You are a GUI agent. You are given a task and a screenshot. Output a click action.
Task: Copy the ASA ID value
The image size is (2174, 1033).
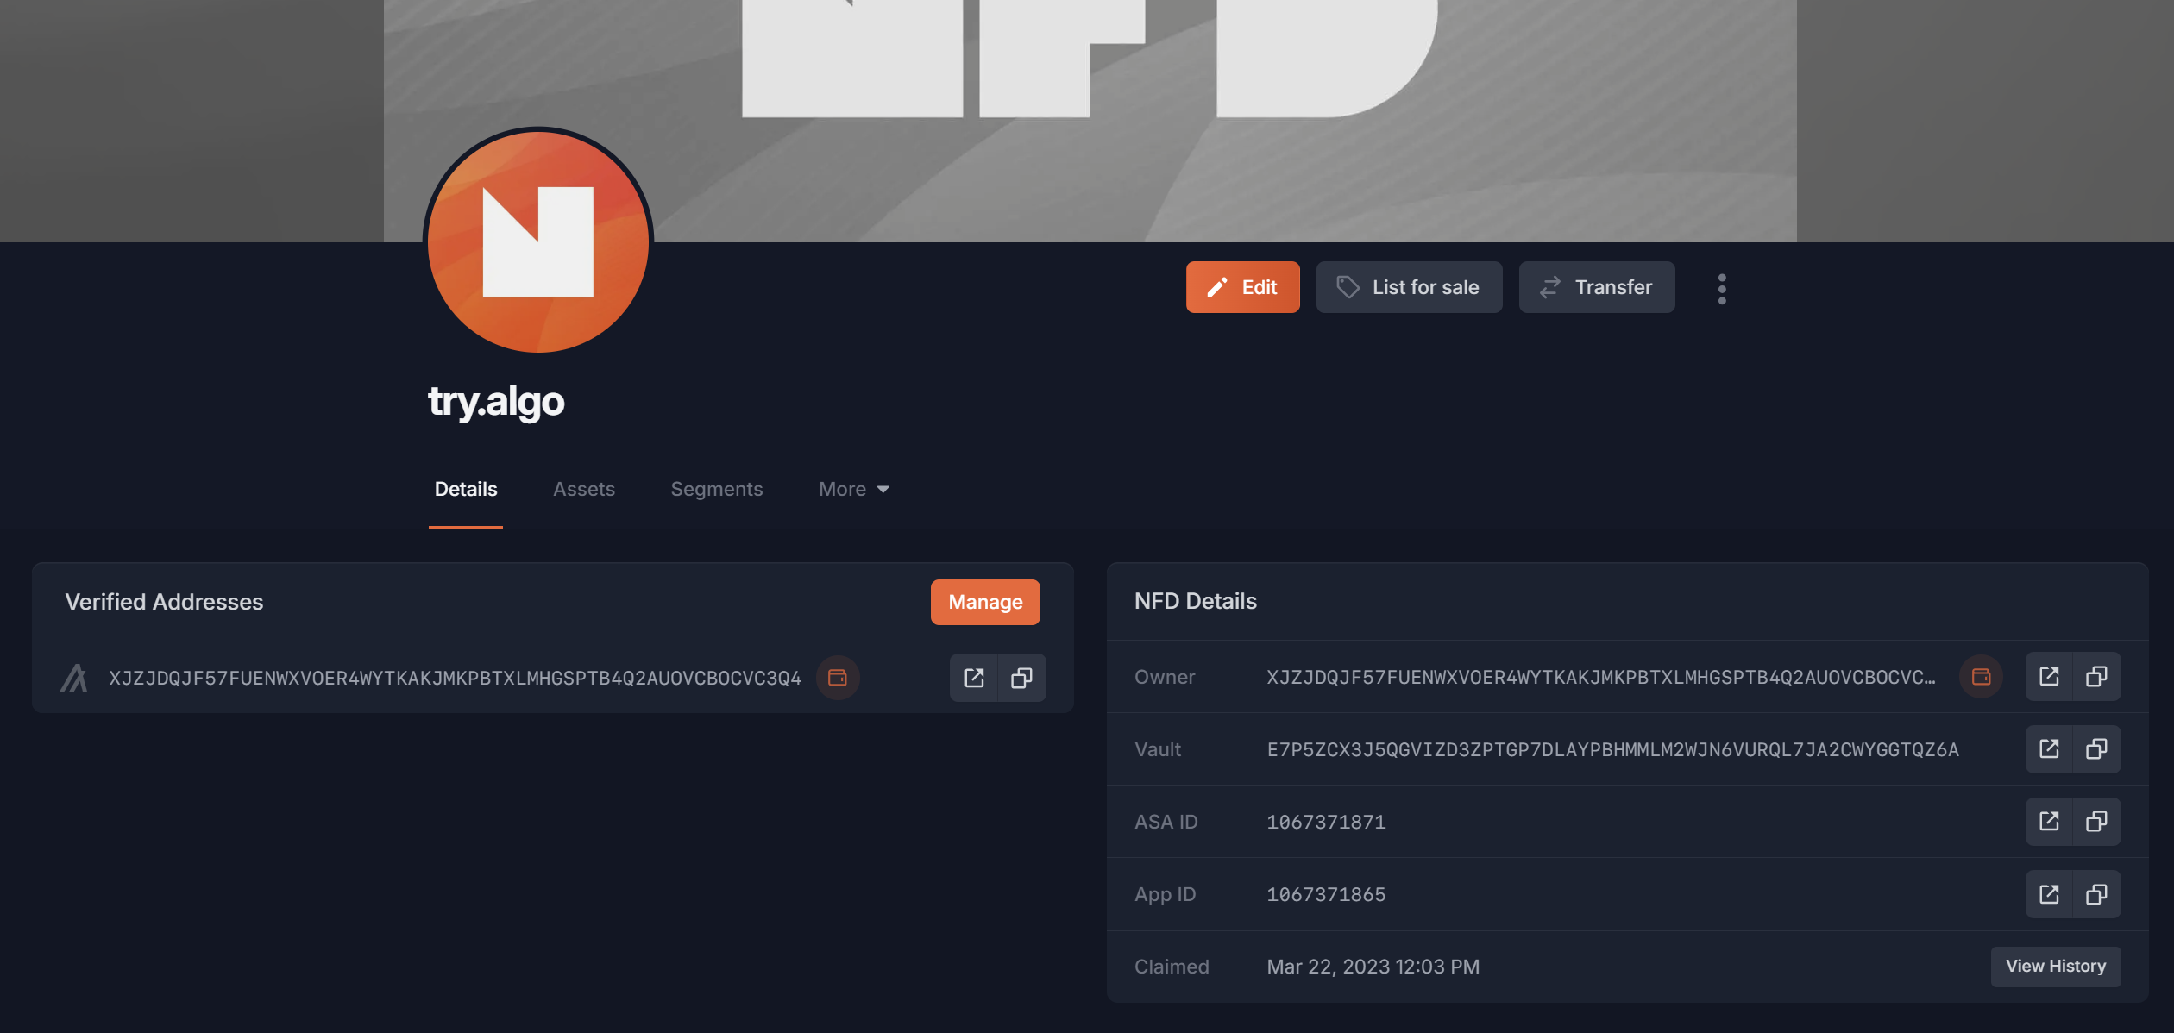coord(2096,822)
